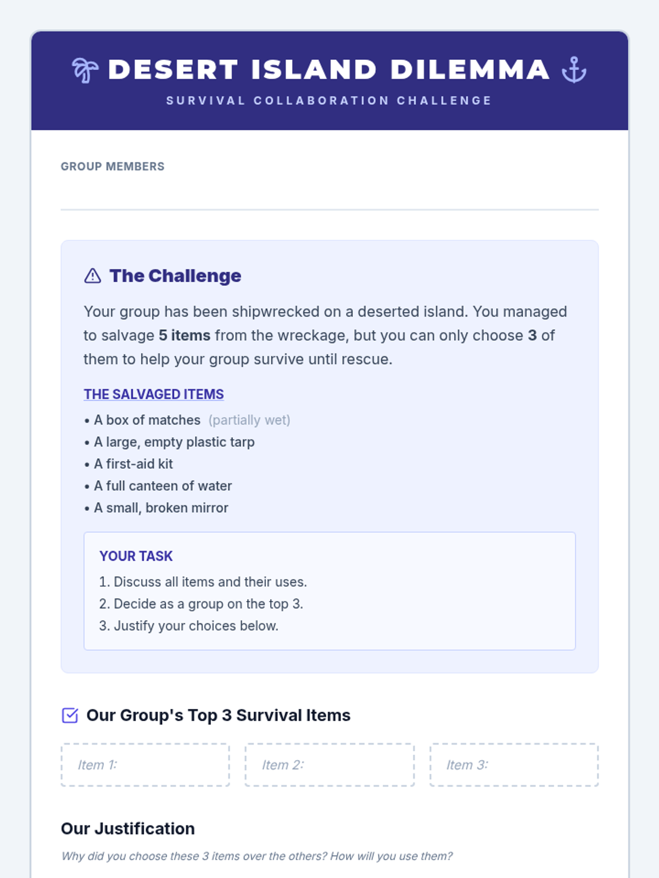Select the full canteen of water item

163,486
